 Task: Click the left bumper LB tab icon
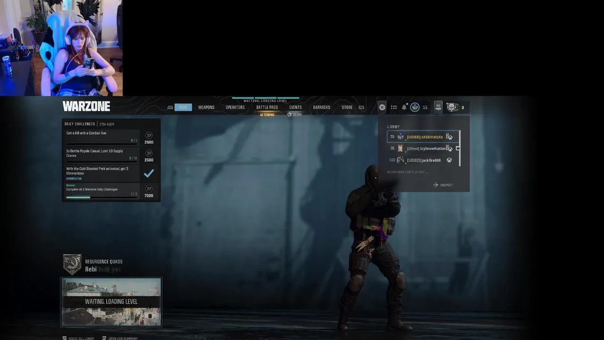[x=170, y=108]
